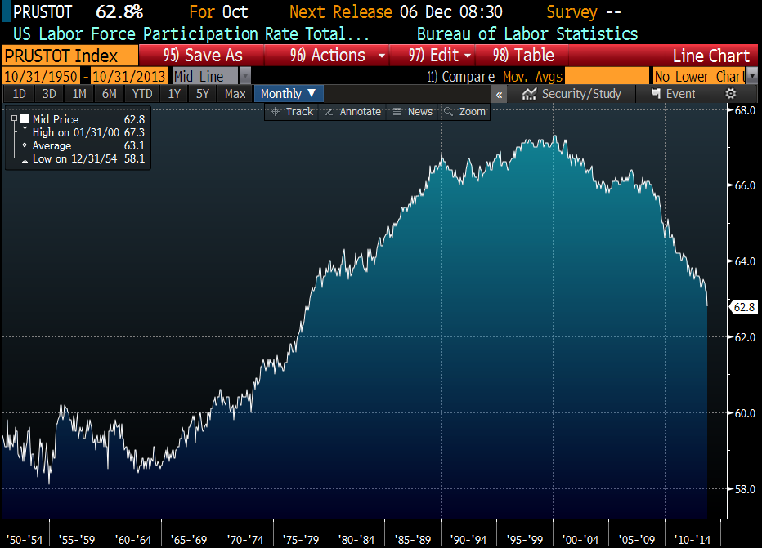Click the Table view button
This screenshot has width=762, height=548.
point(524,56)
